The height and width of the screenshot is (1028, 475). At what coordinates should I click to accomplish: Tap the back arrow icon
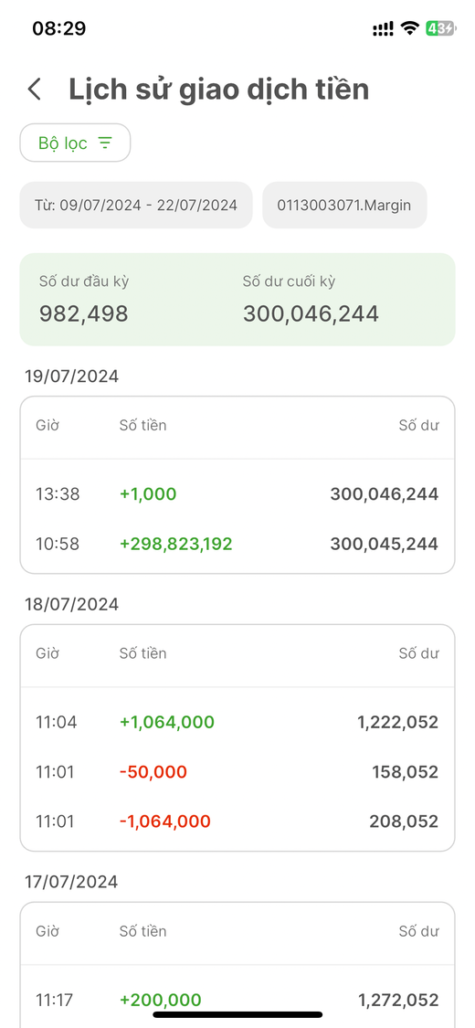click(35, 90)
